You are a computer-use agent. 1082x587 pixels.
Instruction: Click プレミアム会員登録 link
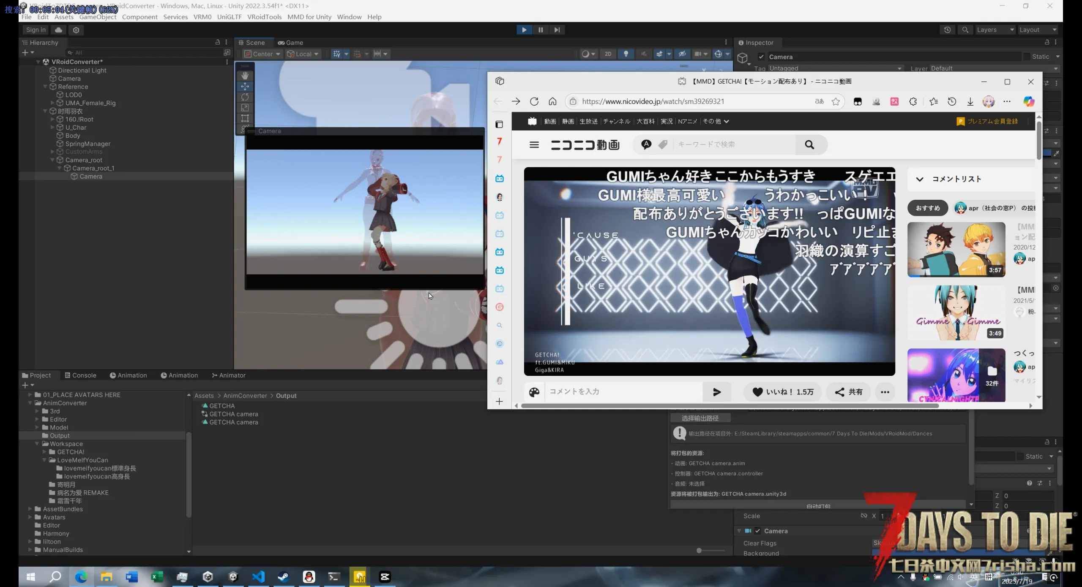point(987,121)
